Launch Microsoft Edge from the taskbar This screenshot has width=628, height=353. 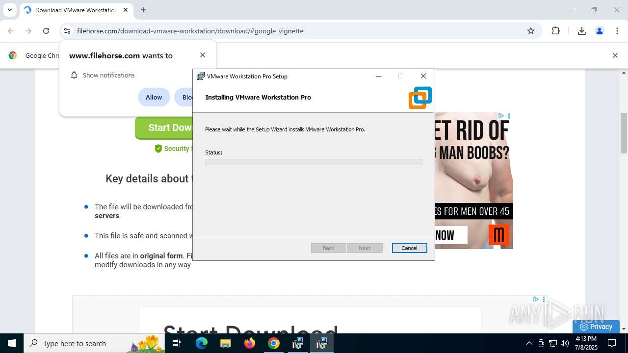point(202,343)
